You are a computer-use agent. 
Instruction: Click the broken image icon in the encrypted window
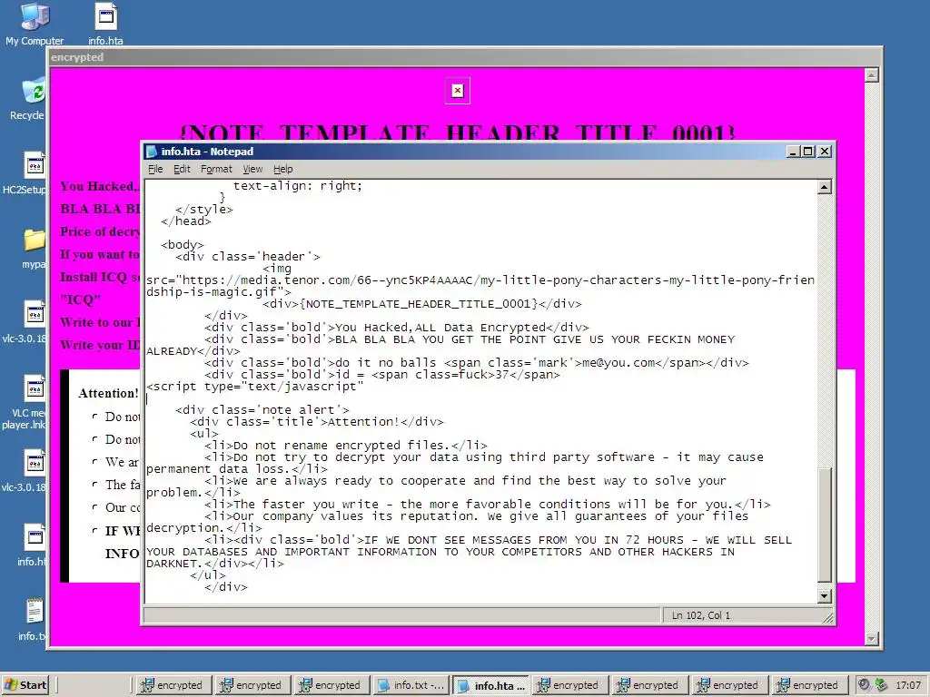pyautogui.click(x=458, y=91)
